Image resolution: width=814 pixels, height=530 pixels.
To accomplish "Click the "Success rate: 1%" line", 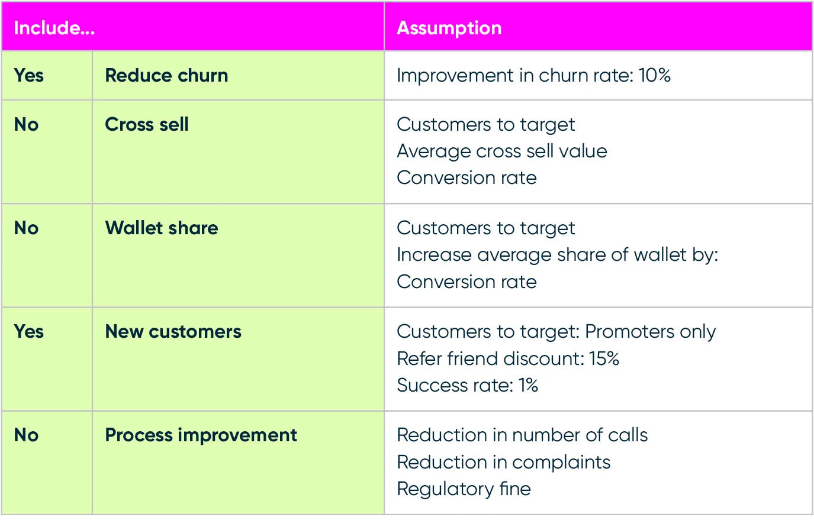I will (x=467, y=386).
